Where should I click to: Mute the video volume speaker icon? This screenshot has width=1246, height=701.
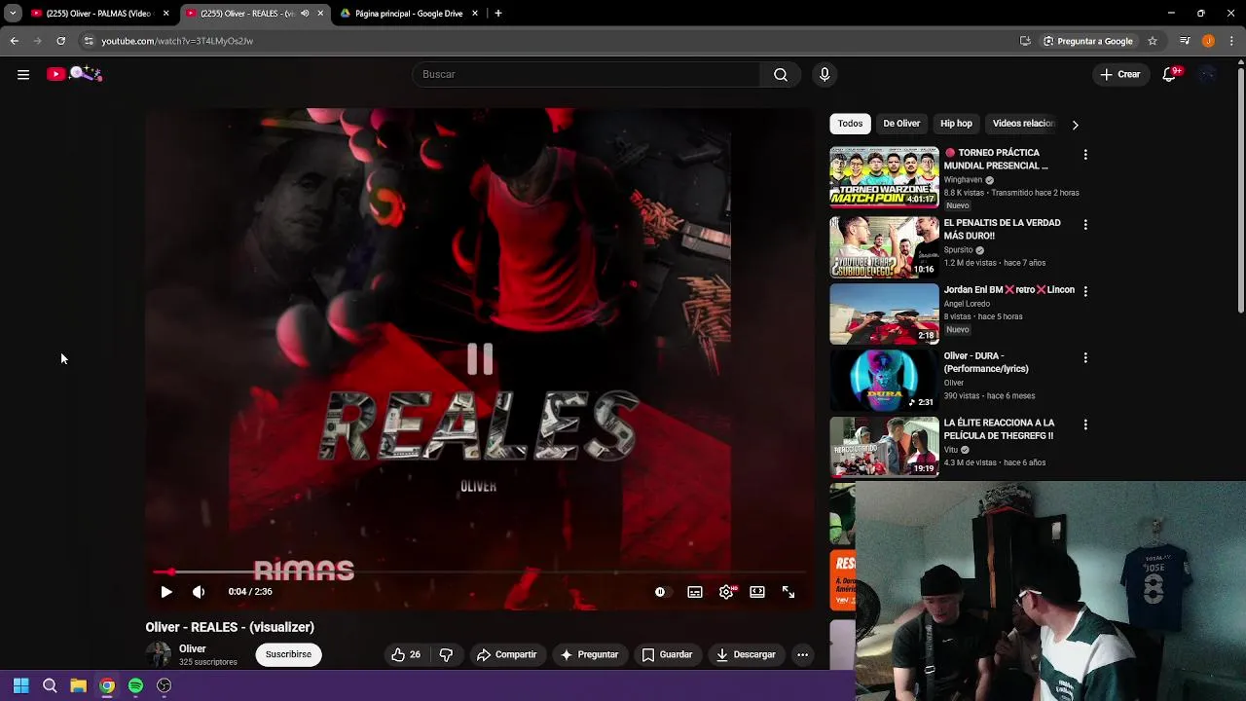click(199, 592)
